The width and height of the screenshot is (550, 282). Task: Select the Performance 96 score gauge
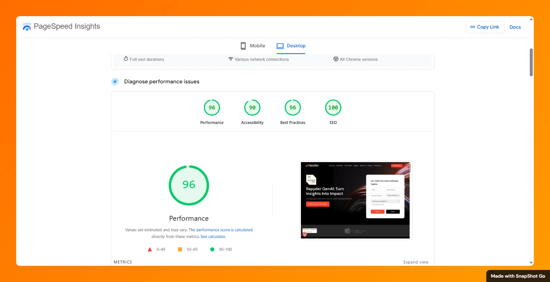212,108
